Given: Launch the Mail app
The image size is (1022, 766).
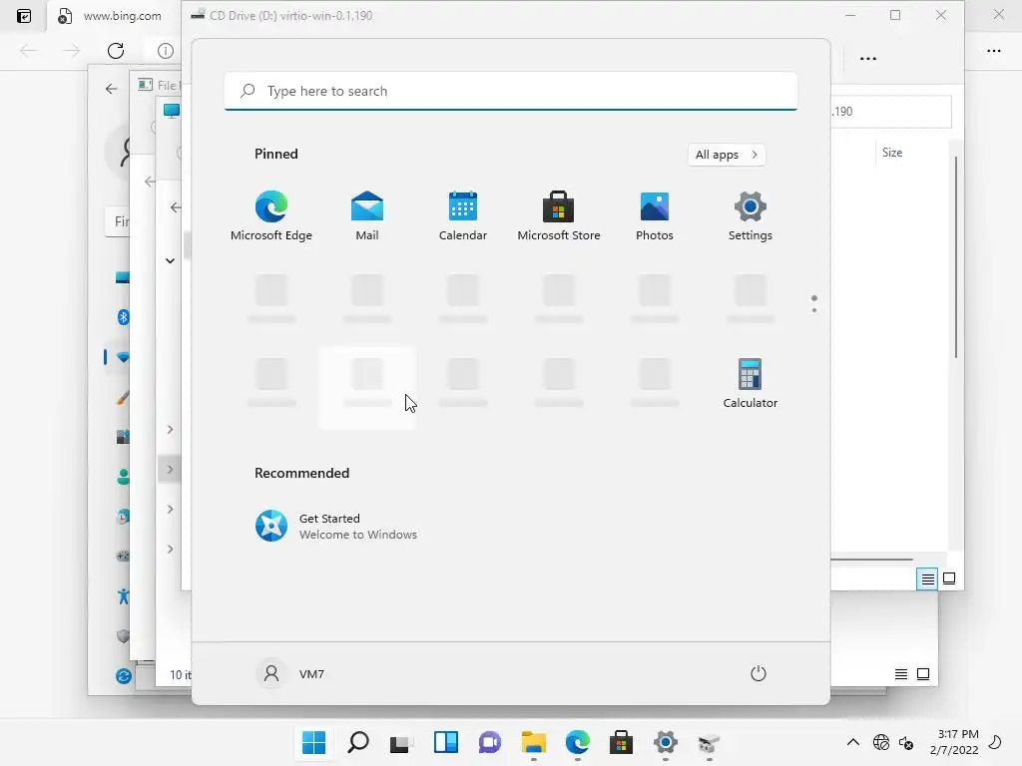Looking at the screenshot, I should tap(367, 216).
